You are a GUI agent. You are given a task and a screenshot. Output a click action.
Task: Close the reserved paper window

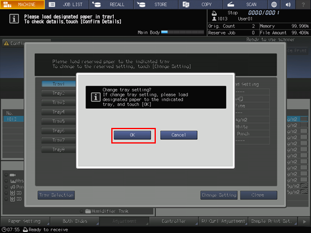point(259,195)
